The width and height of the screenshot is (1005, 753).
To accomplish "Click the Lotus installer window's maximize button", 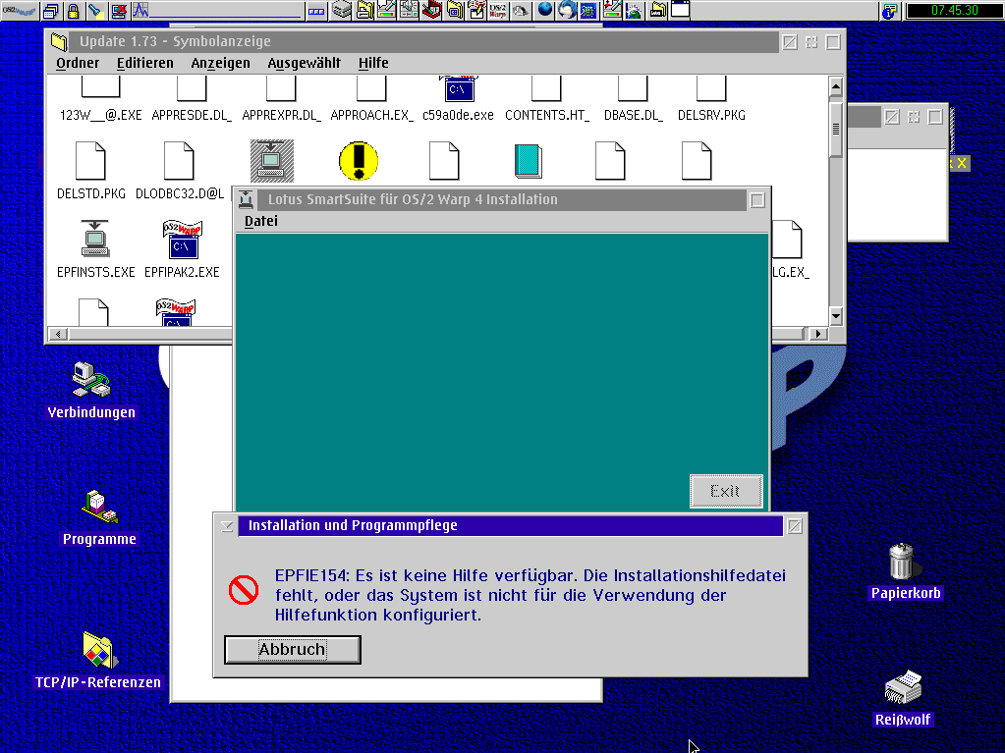I will [x=757, y=200].
